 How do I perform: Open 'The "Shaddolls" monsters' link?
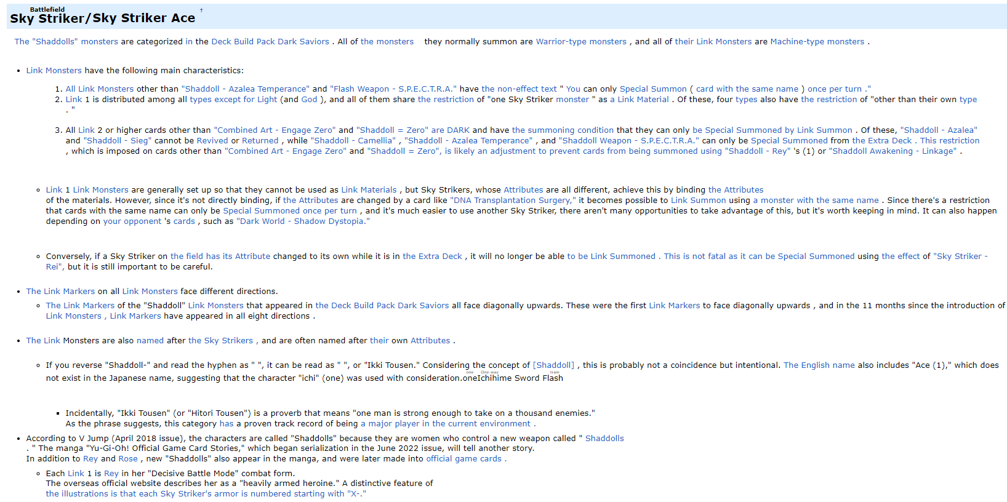click(x=66, y=42)
